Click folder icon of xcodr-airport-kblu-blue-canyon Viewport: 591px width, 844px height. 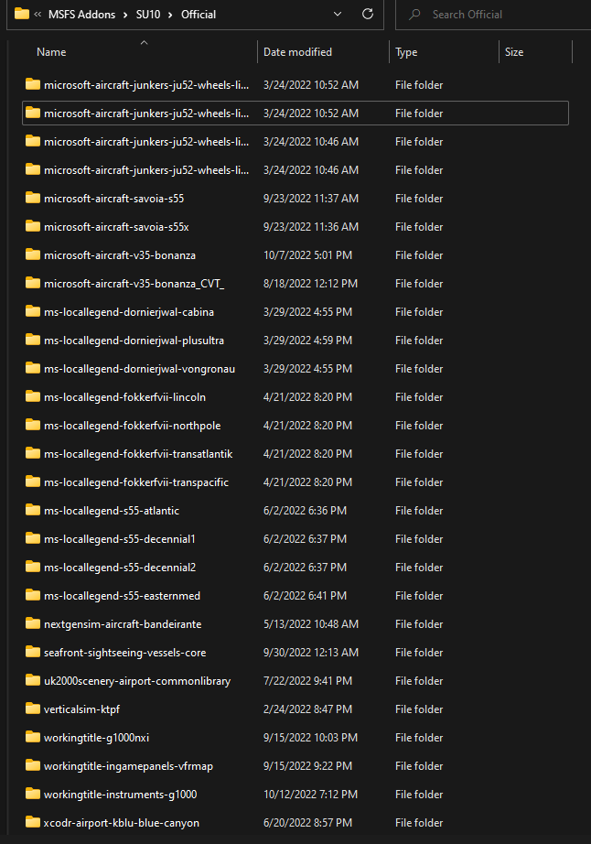[33, 822]
